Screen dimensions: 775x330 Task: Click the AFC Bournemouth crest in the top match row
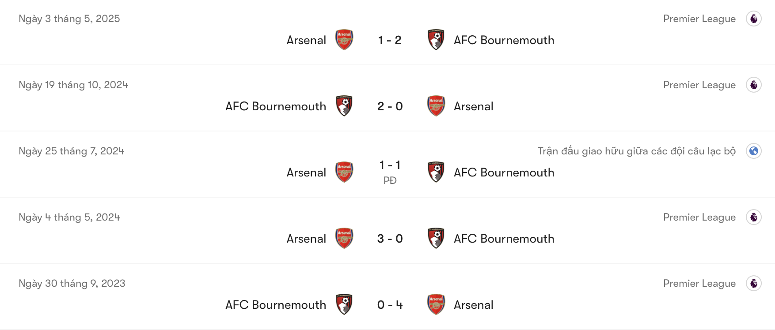tap(436, 40)
